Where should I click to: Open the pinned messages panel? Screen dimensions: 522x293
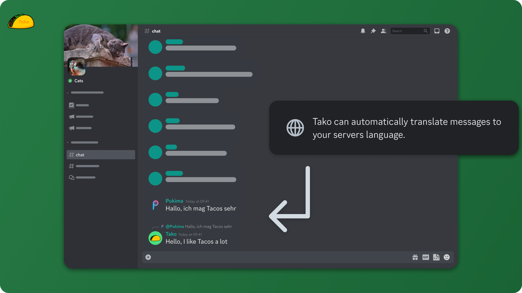373,31
